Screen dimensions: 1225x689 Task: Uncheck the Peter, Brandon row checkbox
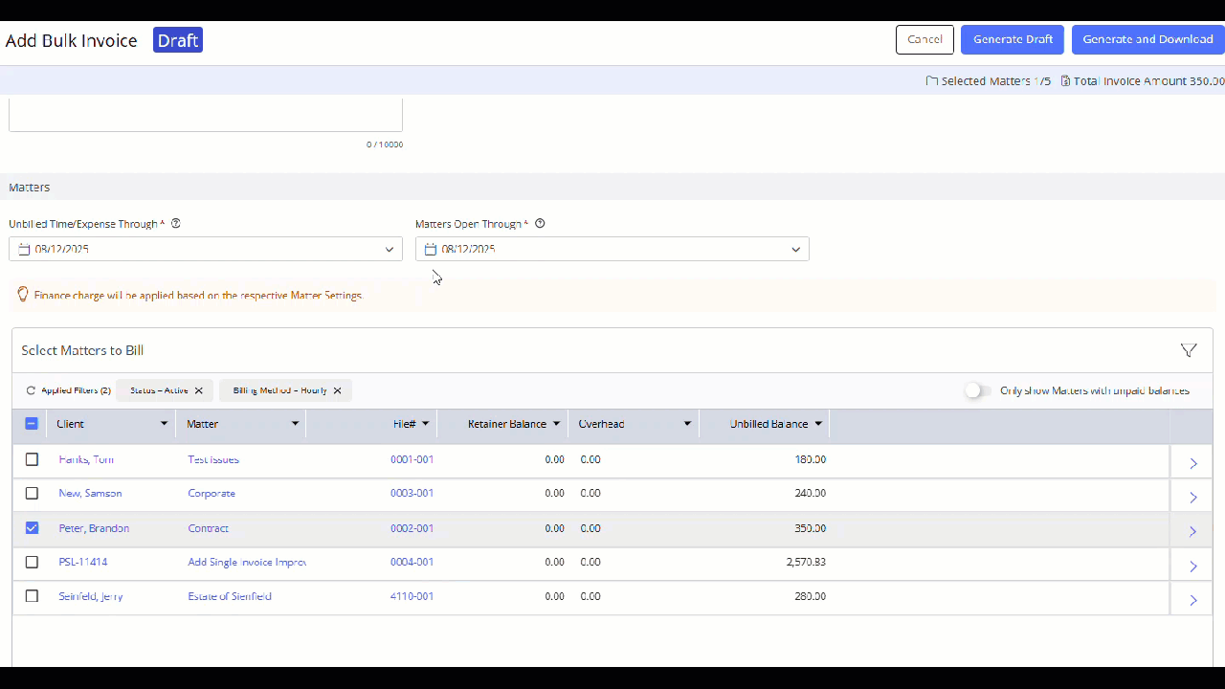pos(32,527)
